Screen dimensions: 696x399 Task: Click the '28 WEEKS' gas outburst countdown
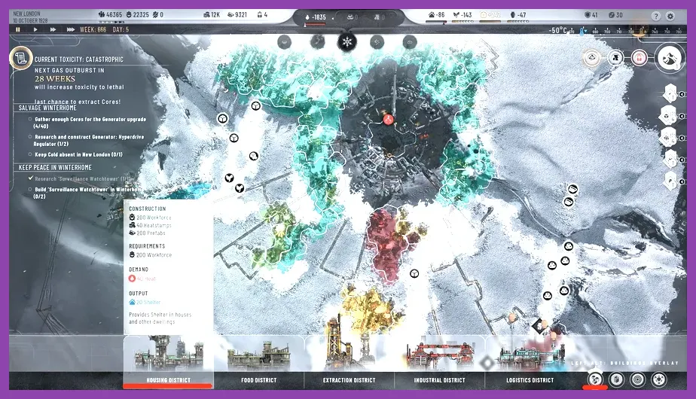point(55,78)
